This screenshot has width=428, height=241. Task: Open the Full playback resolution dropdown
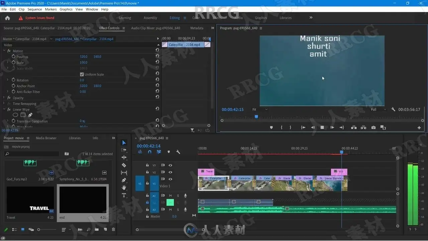(x=379, y=109)
